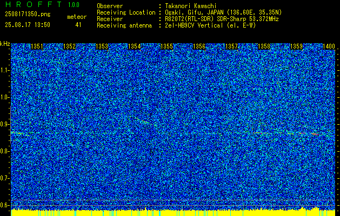Click the 1351 time marker

pyautogui.click(x=37, y=46)
